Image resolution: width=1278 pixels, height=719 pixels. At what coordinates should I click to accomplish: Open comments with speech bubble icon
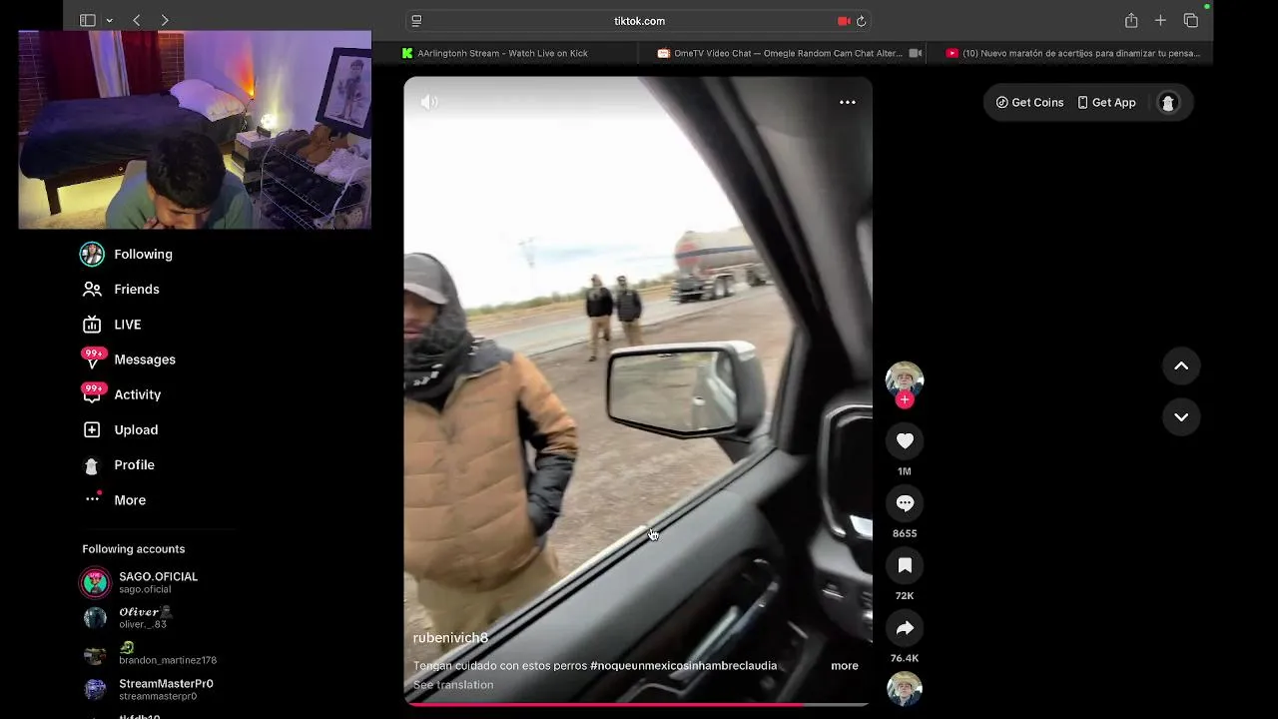point(905,503)
